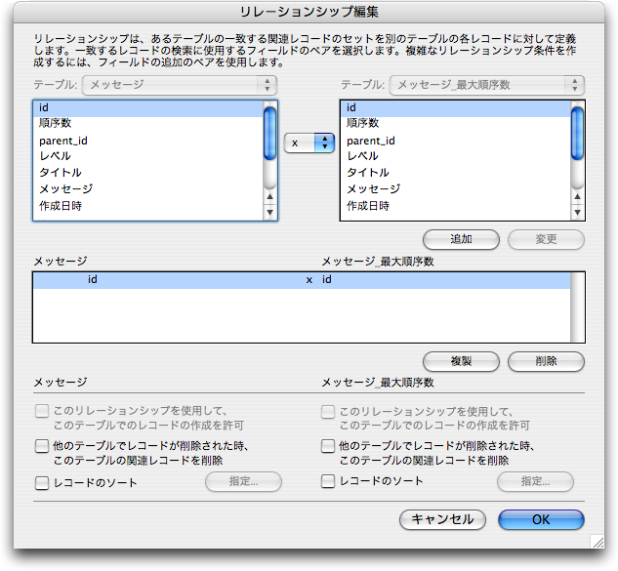Toggle レコードのソート for right table
This screenshot has height=571, width=618.
coord(329,482)
